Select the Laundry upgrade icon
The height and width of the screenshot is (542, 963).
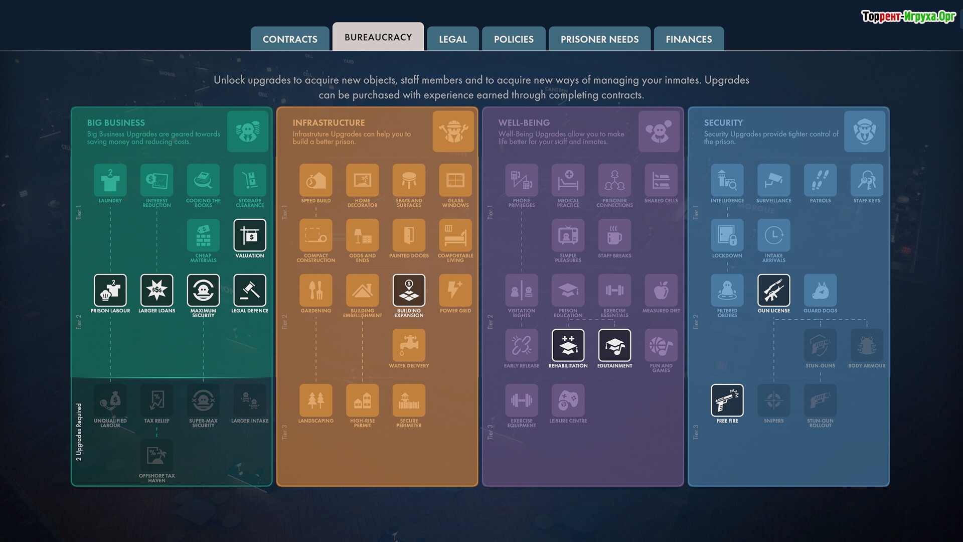[110, 180]
